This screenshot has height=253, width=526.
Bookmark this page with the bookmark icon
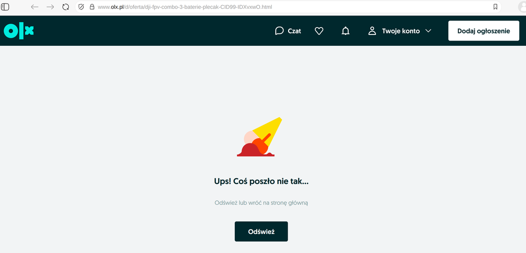click(495, 7)
